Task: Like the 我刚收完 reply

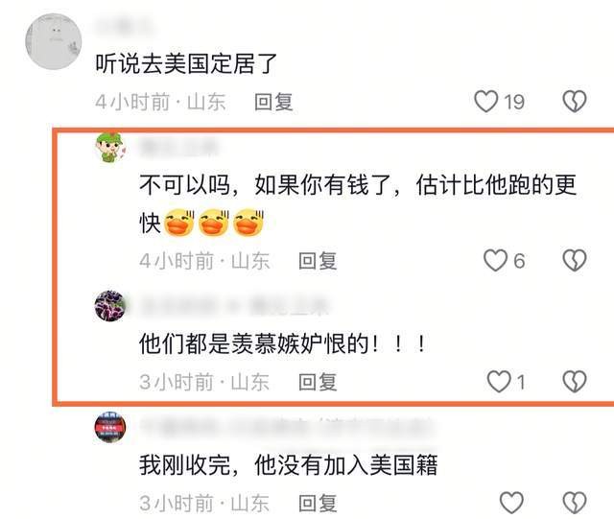Action: click(511, 503)
